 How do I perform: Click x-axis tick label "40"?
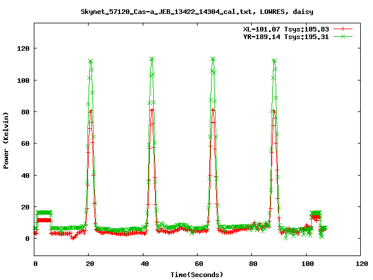[145, 264]
